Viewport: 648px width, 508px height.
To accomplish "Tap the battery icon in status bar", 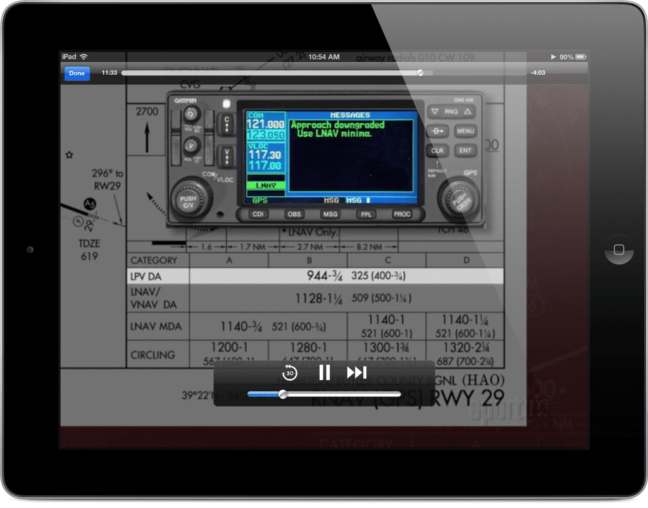I will 581,56.
